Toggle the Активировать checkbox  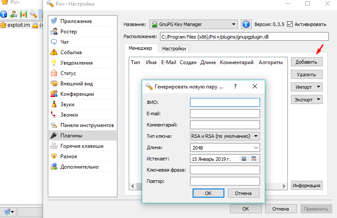[290, 24]
